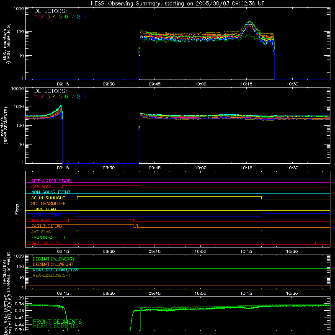
Task: Click the REAR_DEC_WEIGHT legend label
Action: coord(52,276)
